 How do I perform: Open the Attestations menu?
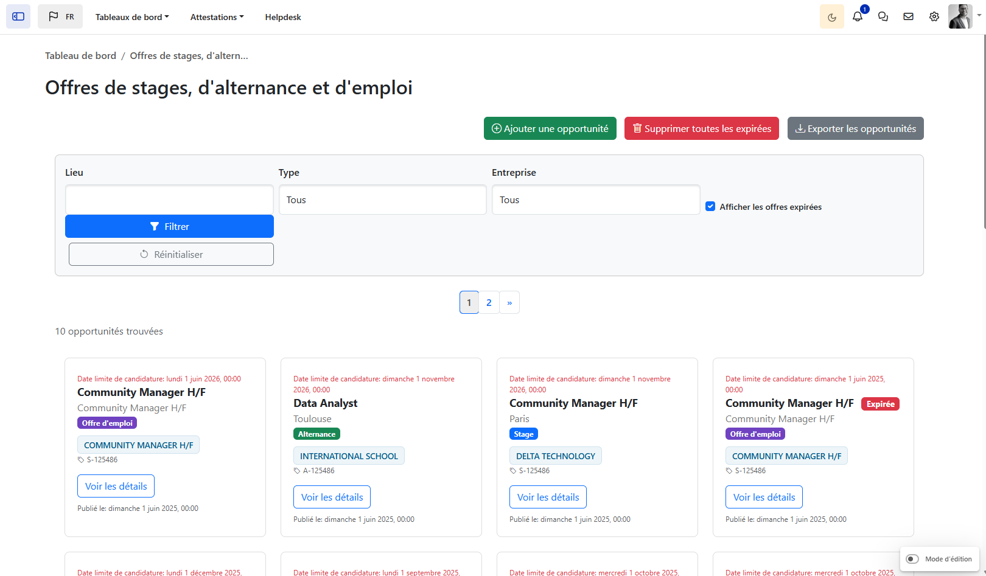[x=217, y=16]
